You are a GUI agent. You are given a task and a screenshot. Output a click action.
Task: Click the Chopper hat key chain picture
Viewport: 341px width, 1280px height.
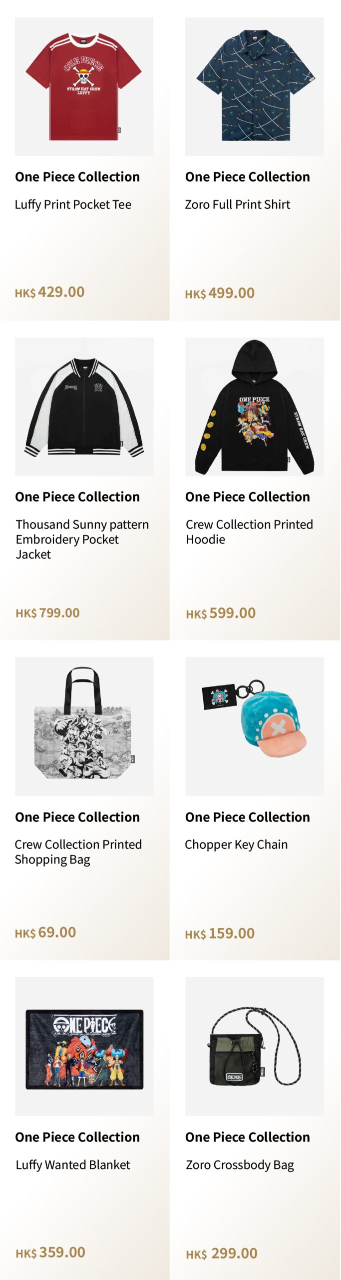click(254, 726)
